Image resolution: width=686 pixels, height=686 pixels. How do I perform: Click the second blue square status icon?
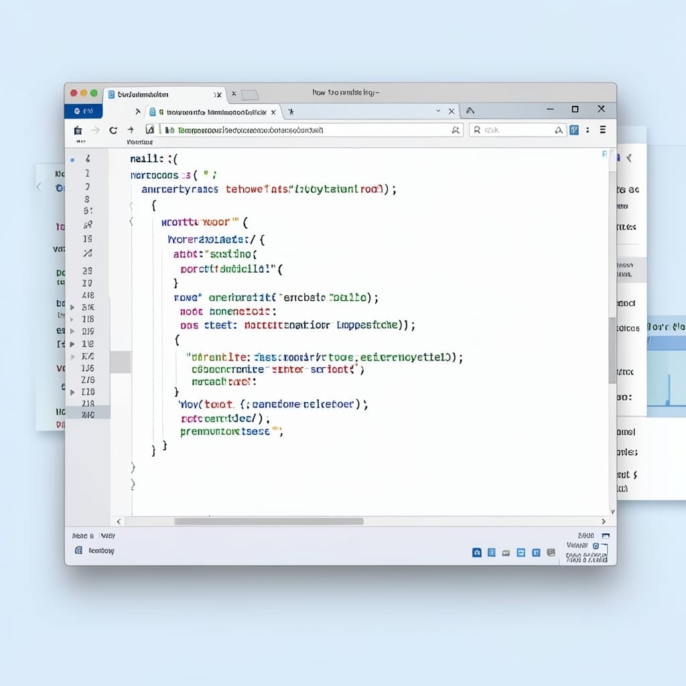pyautogui.click(x=492, y=553)
